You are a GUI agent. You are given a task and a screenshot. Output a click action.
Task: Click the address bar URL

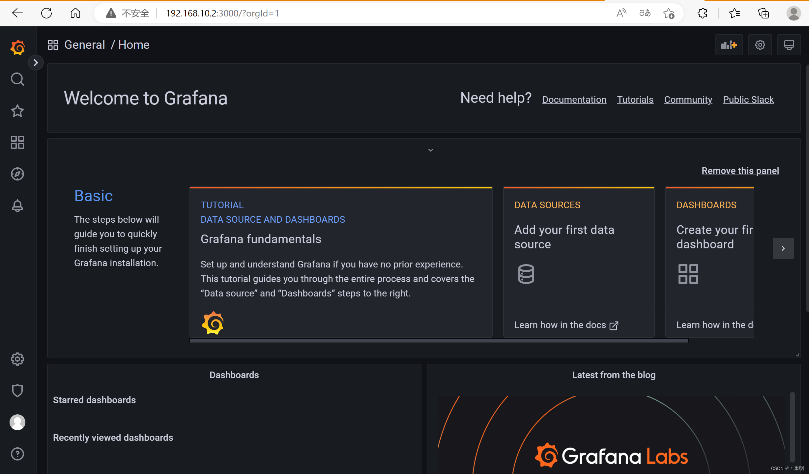pos(222,13)
